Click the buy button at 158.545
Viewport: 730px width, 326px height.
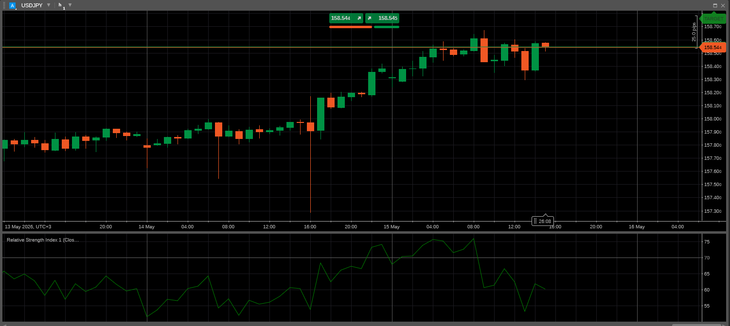click(x=382, y=18)
